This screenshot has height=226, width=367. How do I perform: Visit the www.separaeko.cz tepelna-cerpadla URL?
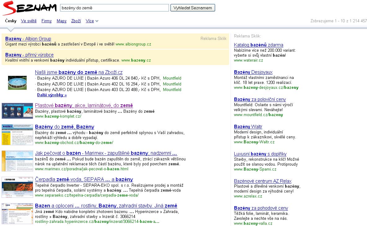(86, 195)
